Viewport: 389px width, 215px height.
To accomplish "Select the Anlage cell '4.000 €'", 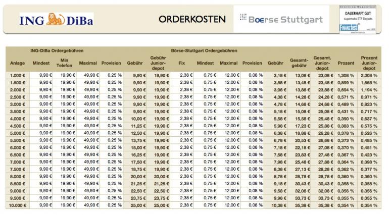I will click(17, 119).
